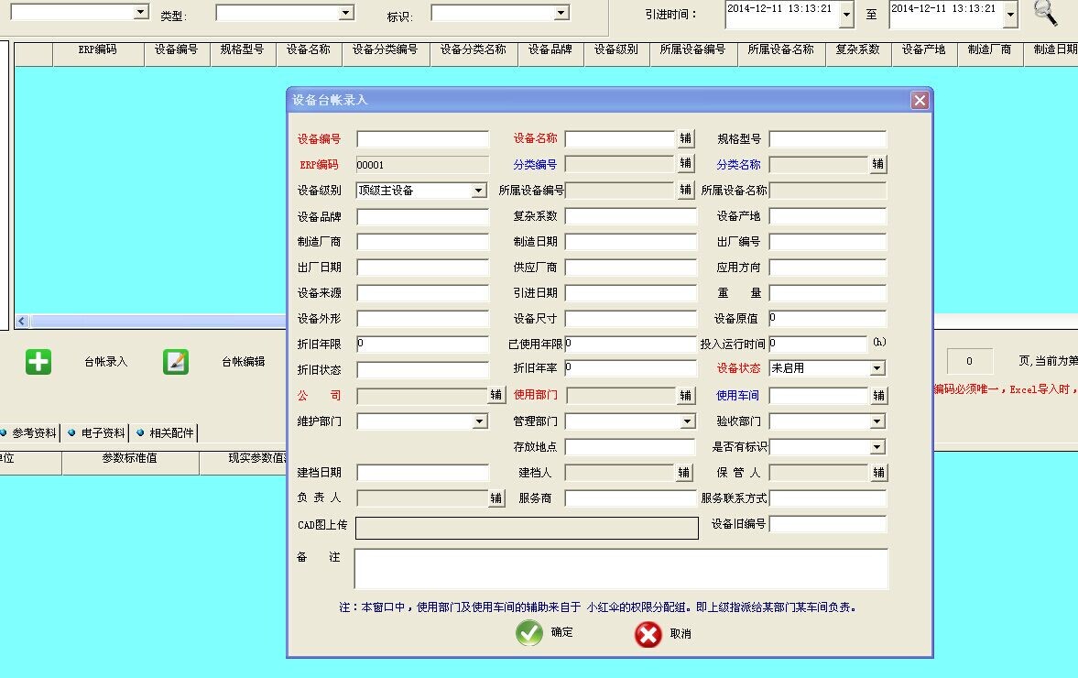The width and height of the screenshot is (1078, 678).
Task: Open the end date dropdown after 至
Action: [x=1010, y=15]
